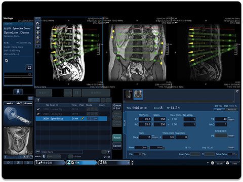243x182 pixels.
Task: Click the Reset button
Action: click(117, 138)
